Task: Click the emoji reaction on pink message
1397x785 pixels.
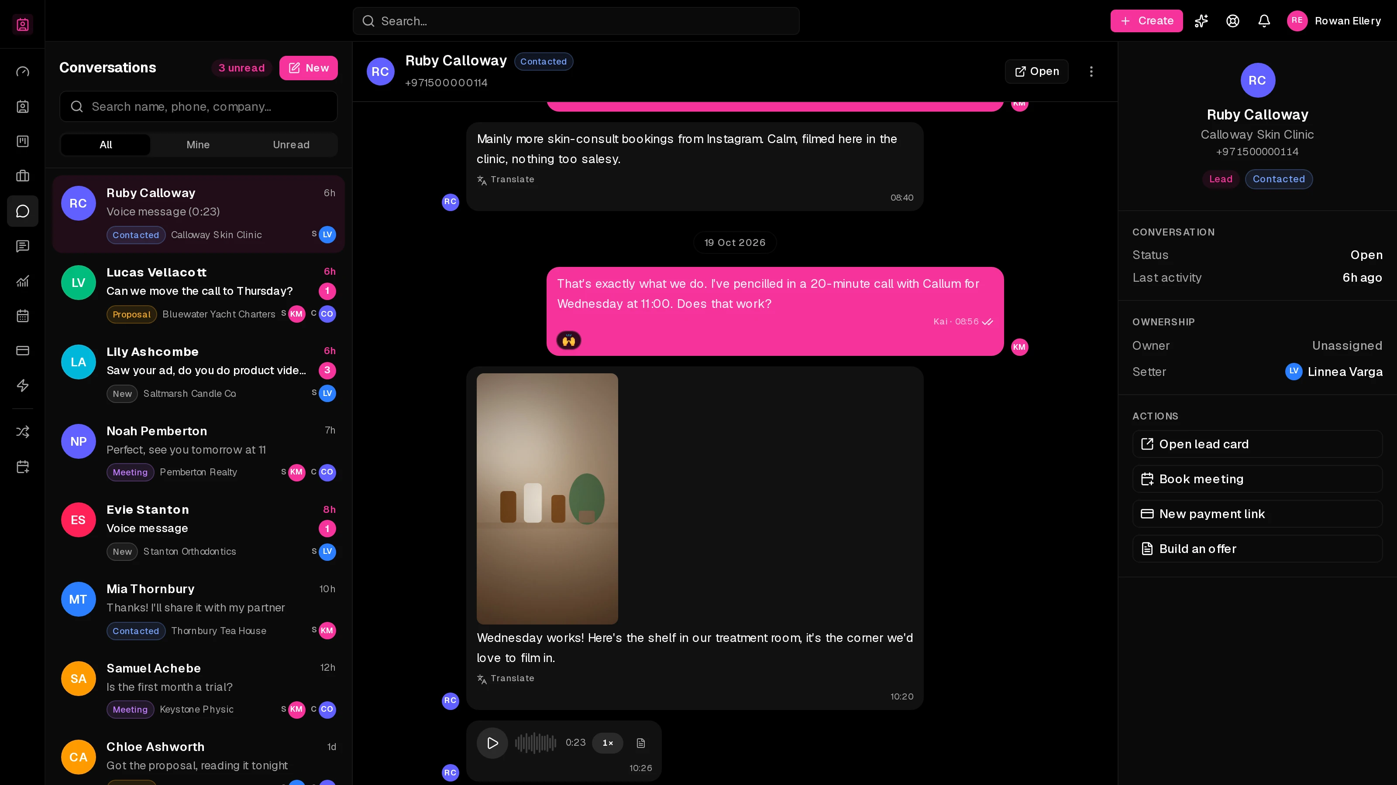Action: [569, 340]
